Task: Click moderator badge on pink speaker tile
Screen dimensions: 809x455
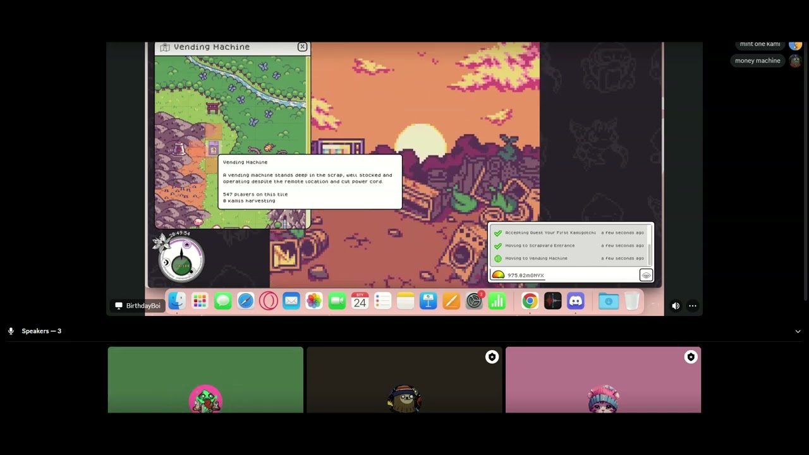Action: pyautogui.click(x=691, y=357)
